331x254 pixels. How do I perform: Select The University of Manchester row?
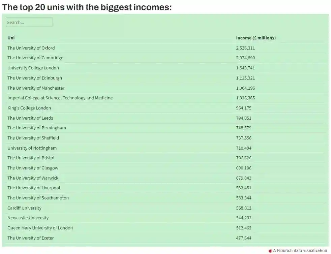36,88
